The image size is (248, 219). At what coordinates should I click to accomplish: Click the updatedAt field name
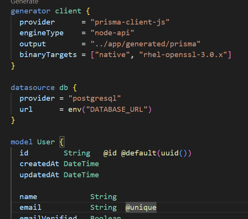pyautogui.click(x=39, y=175)
